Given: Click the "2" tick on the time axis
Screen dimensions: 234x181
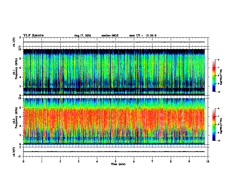Looking at the screenshot, I should pyautogui.click(x=60, y=161).
